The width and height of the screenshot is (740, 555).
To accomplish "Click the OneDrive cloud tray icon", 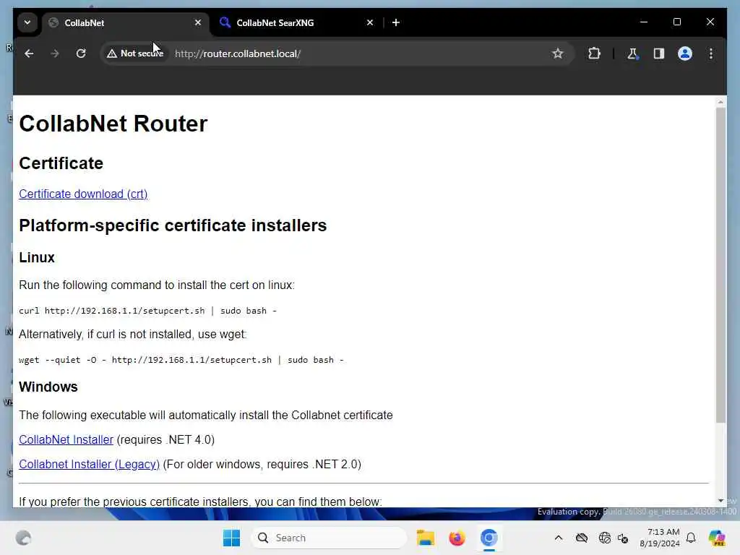I will (582, 538).
